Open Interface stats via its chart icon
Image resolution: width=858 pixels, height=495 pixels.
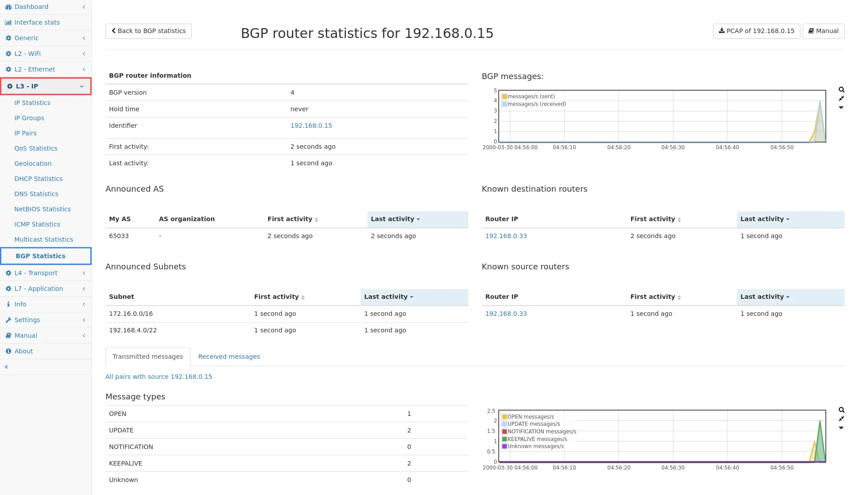(8, 22)
